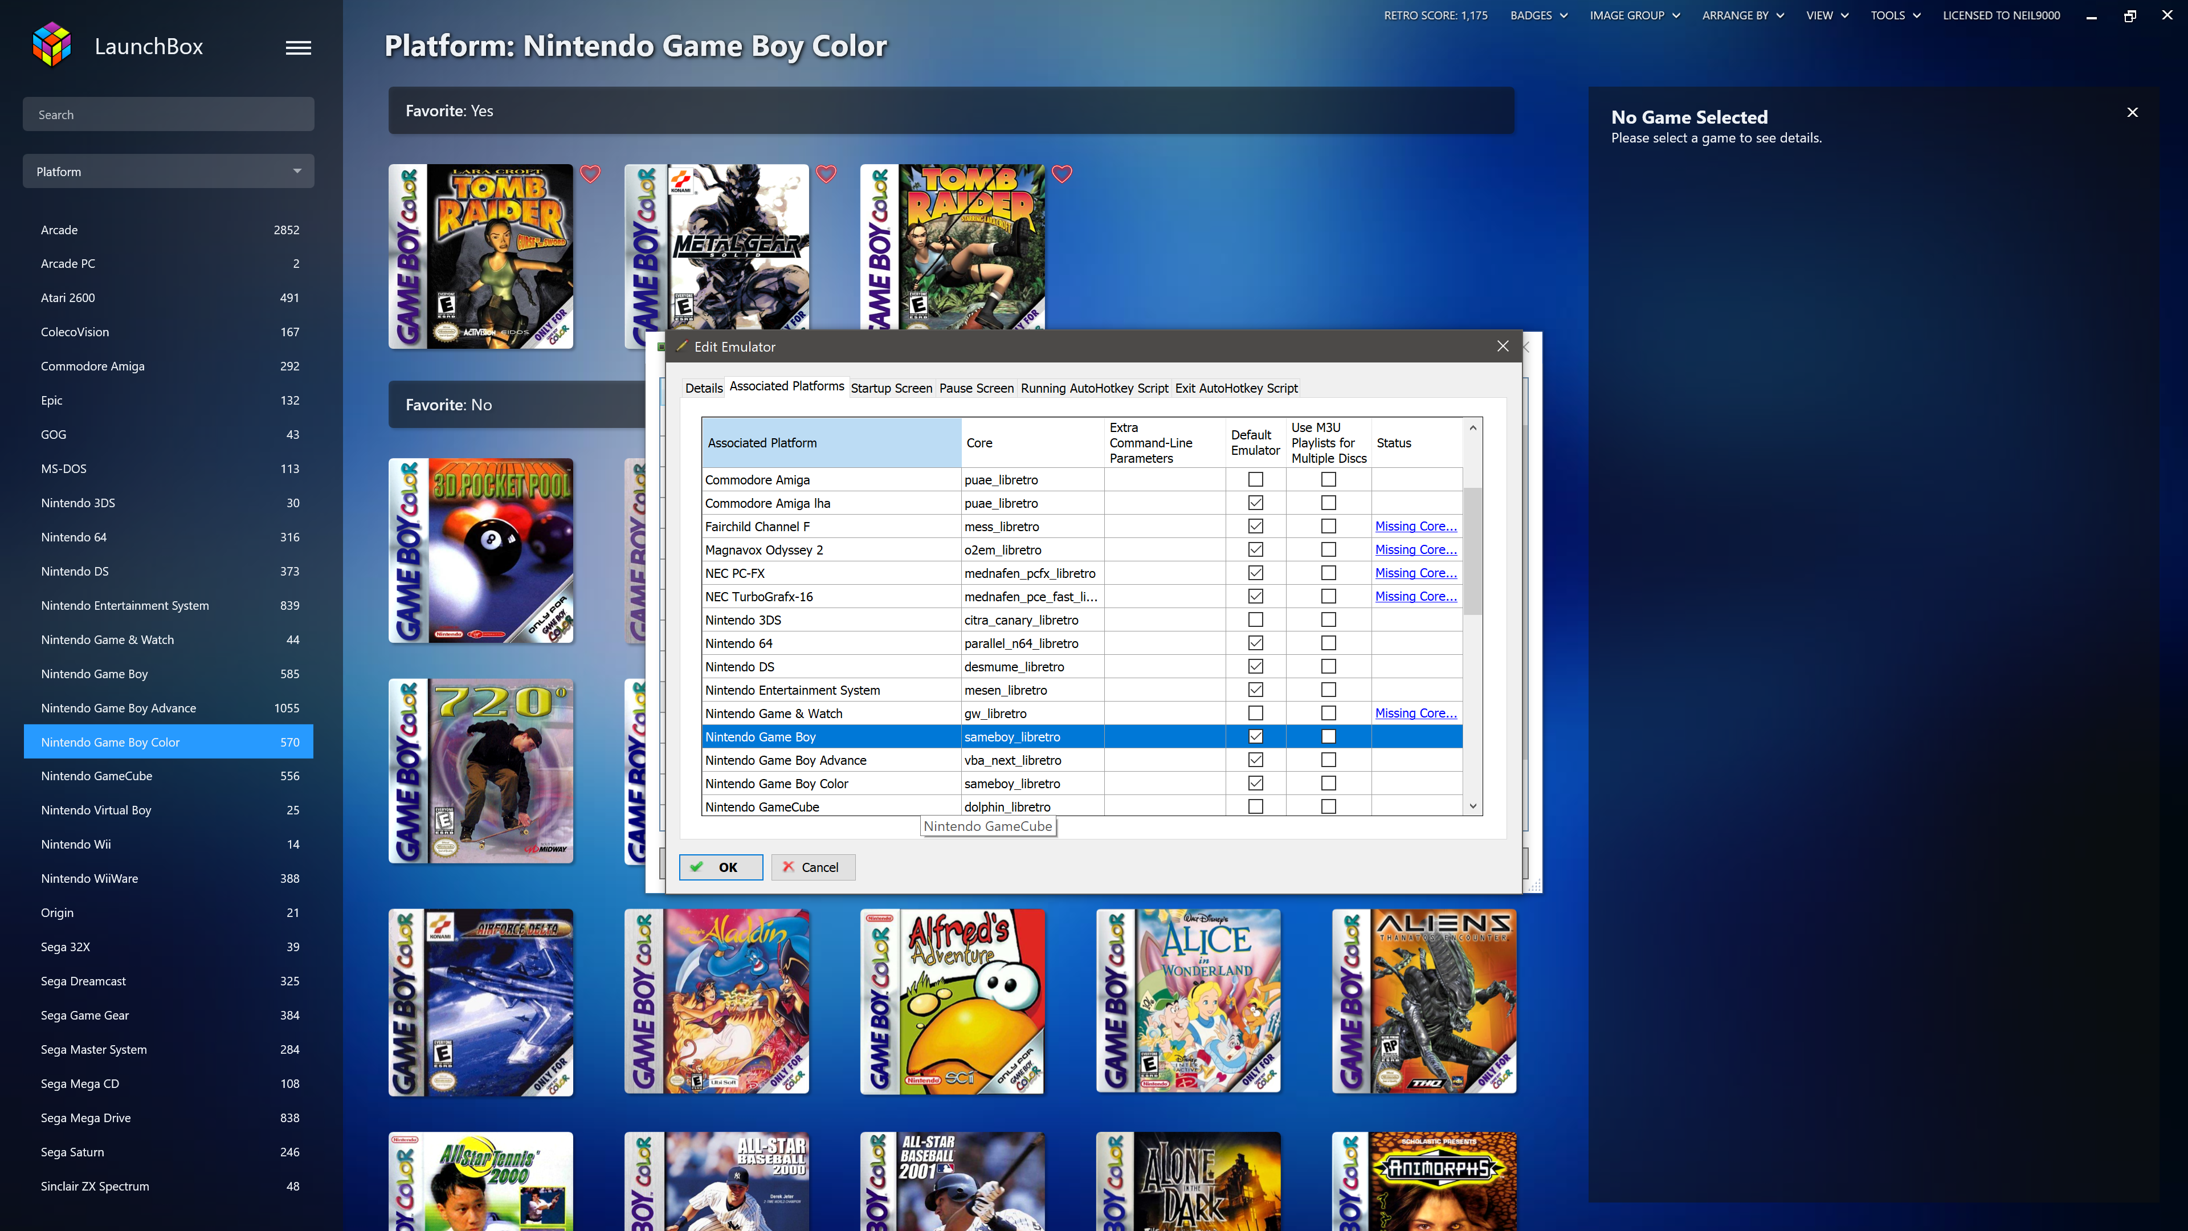Toggle M3U playlists checkbox for Nintendo DS
Image resolution: width=2188 pixels, height=1231 pixels.
[x=1328, y=666]
